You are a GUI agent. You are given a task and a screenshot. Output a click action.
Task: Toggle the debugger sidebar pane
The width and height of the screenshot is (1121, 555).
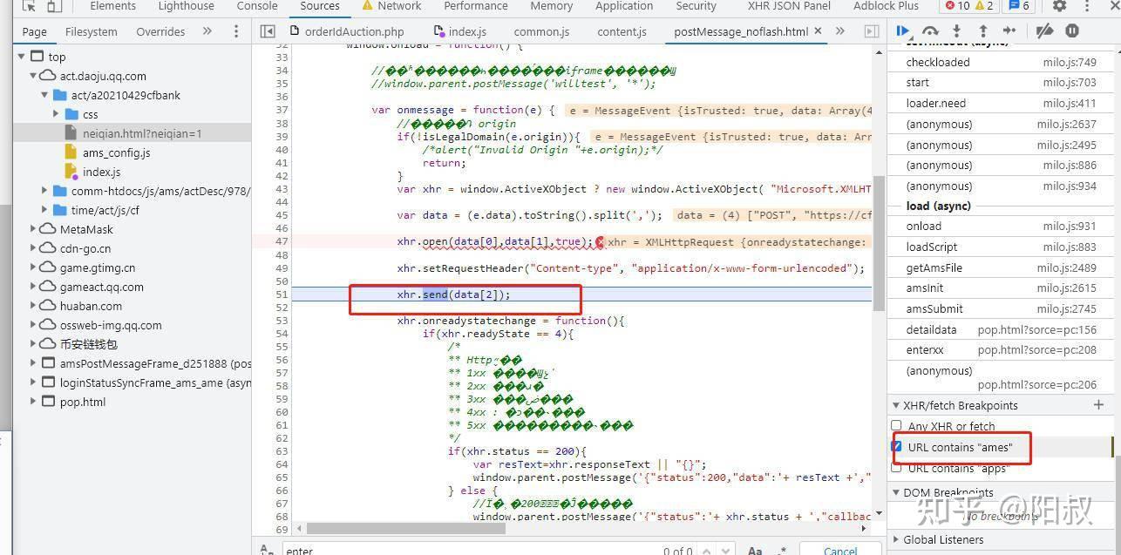click(872, 31)
